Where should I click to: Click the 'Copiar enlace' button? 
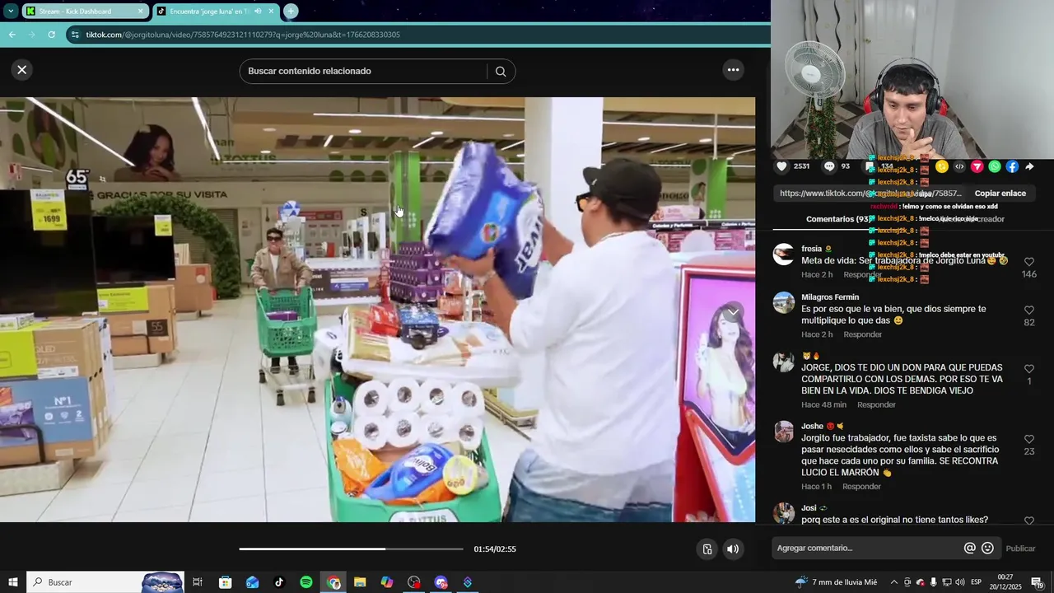1000,194
